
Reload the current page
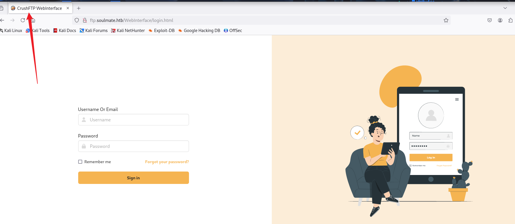point(23,20)
